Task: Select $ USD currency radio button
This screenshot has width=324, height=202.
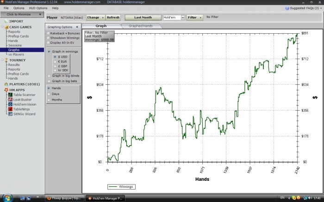Action: (55, 57)
